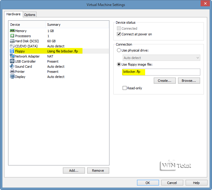Select the '60 GB' hard disk summary
Viewport: 212px width, 190px height.
click(51, 41)
